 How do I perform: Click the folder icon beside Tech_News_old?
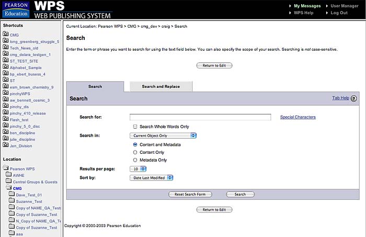(6, 47)
